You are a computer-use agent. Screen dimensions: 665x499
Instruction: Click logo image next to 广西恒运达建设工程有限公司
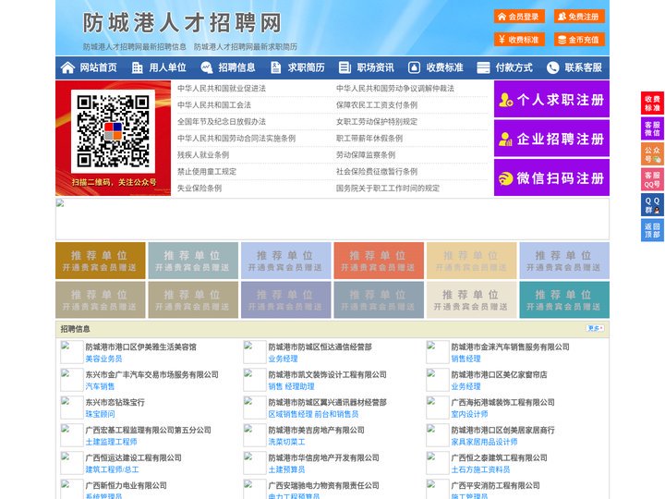pyautogui.click(x=72, y=463)
